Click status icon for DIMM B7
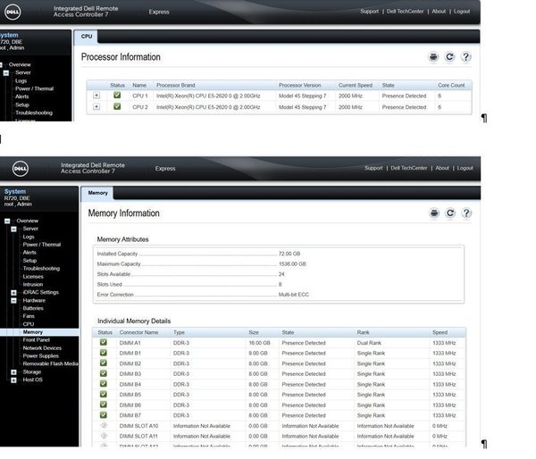The image size is (536, 459). point(104,415)
